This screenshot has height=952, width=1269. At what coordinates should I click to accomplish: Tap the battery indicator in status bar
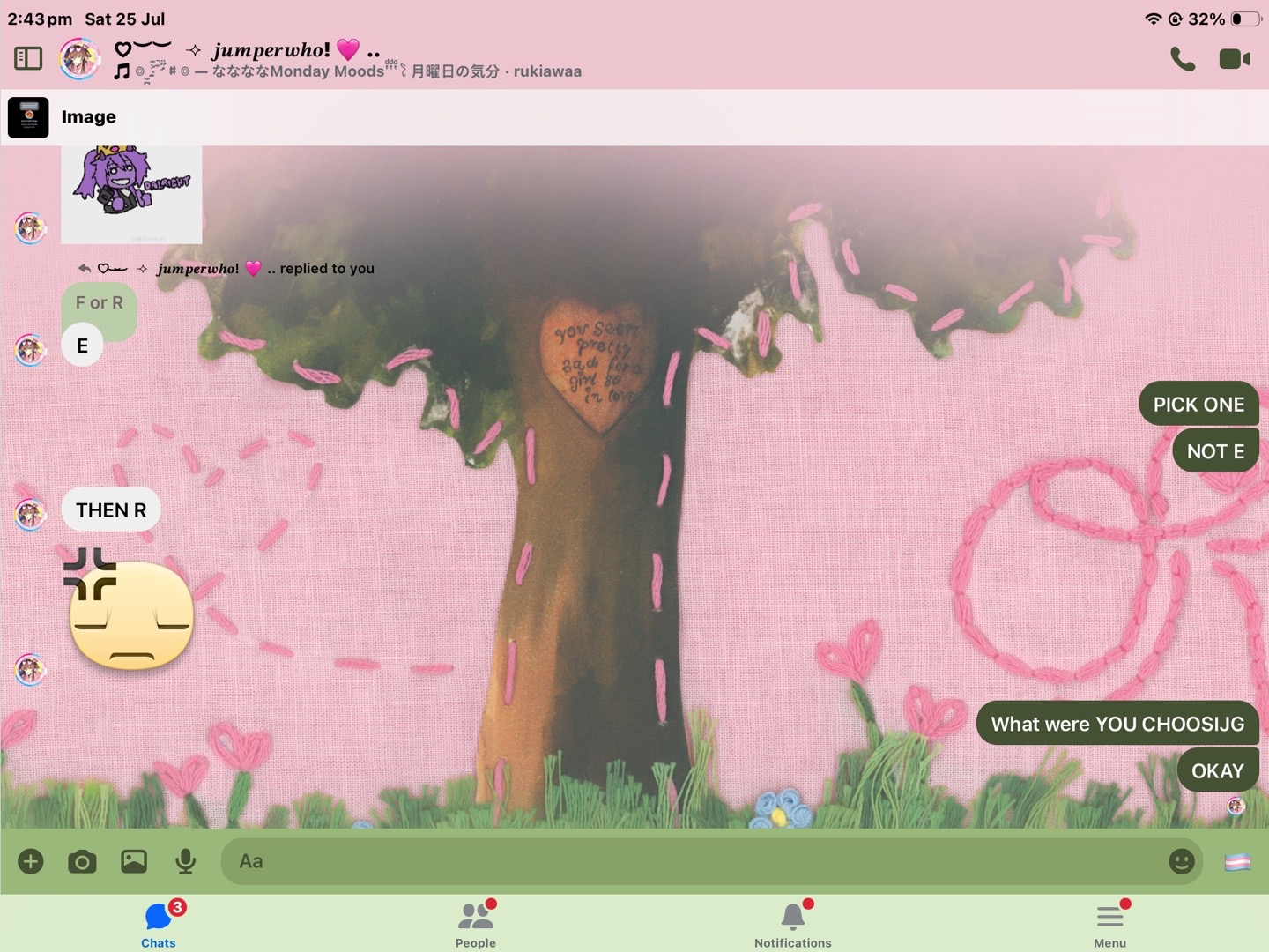(1245, 19)
